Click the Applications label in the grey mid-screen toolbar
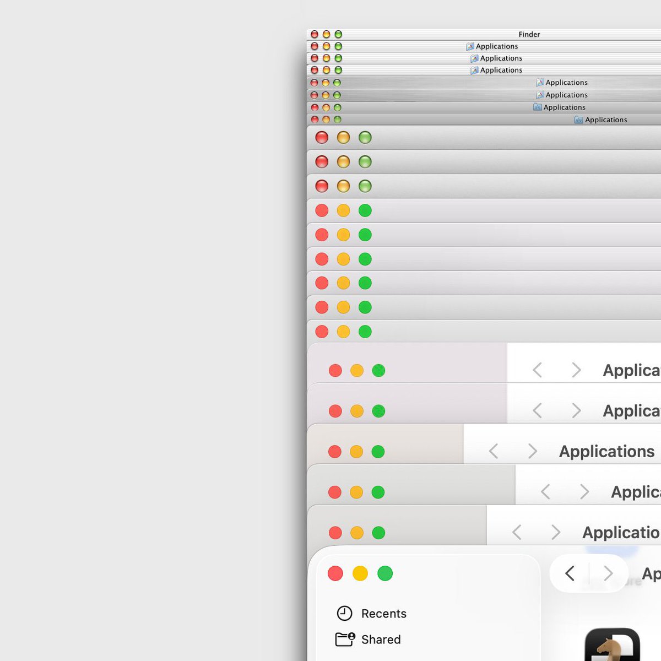 pyautogui.click(x=606, y=451)
